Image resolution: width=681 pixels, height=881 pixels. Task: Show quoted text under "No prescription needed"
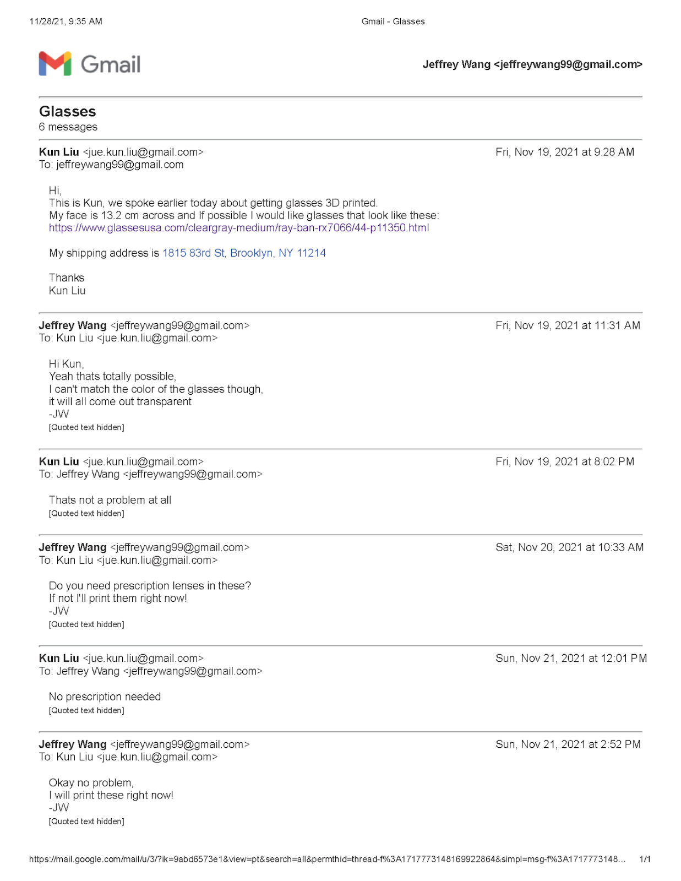[x=86, y=711]
